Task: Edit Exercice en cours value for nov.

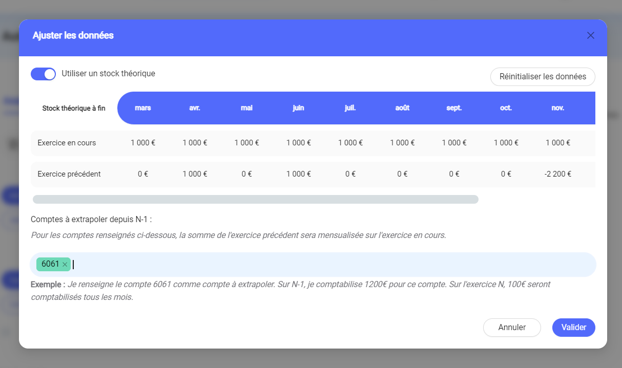Action: coord(558,143)
